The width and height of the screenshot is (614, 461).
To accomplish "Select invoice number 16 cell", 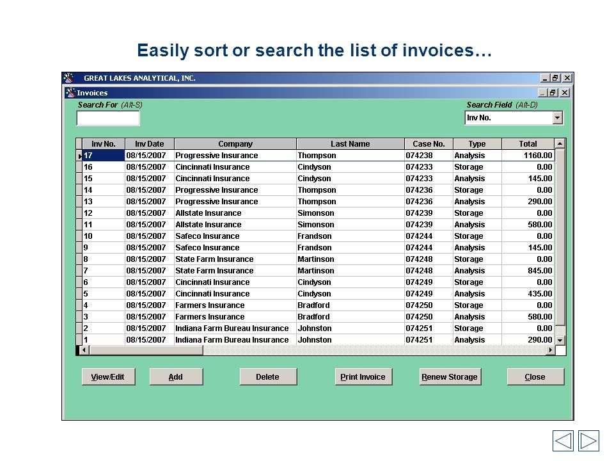I will click(x=104, y=167).
